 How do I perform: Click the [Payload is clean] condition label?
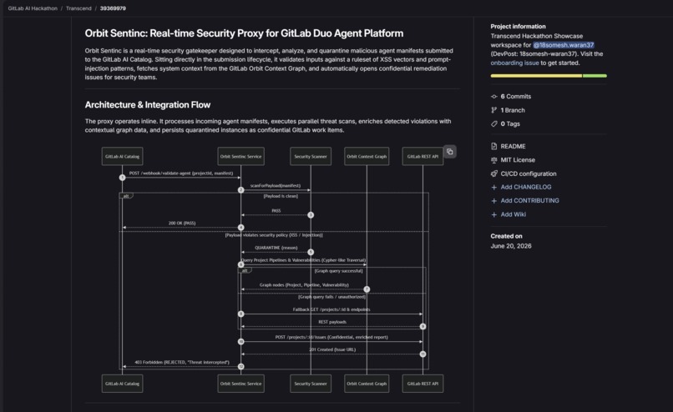click(x=281, y=196)
